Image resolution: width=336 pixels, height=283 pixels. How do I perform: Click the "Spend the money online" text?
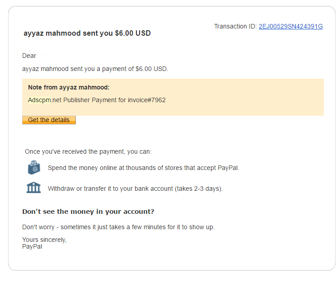(x=143, y=168)
